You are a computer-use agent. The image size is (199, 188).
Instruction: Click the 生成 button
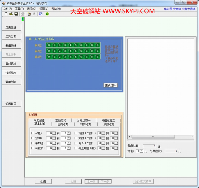(x=43, y=182)
